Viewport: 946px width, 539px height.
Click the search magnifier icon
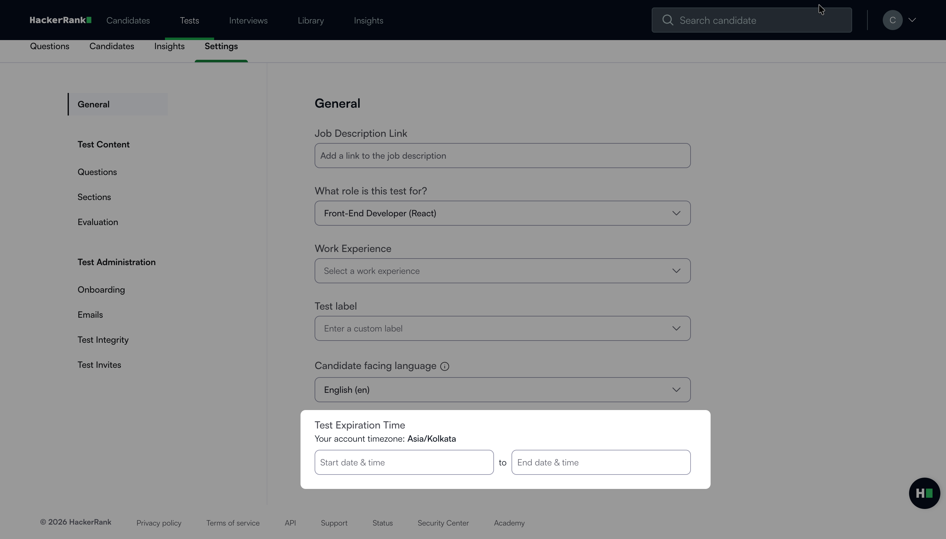click(x=668, y=20)
